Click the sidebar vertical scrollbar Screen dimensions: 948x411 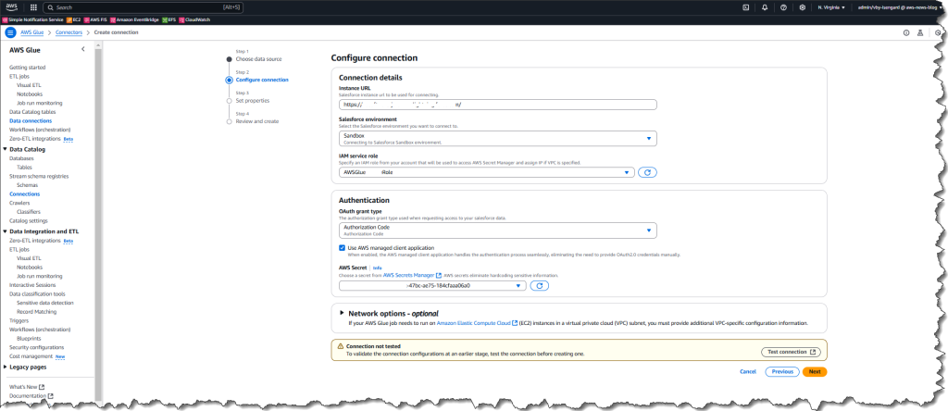(x=98, y=224)
